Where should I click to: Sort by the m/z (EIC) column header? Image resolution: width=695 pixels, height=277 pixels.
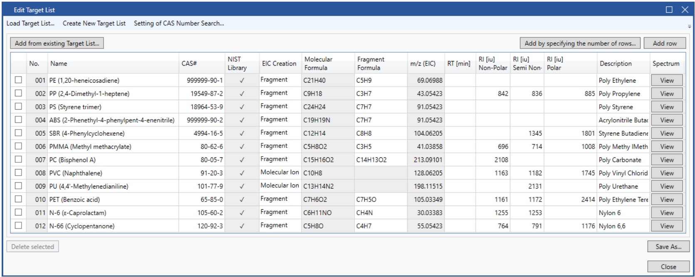click(423, 64)
